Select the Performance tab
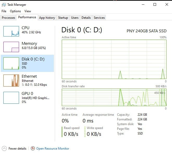The height and width of the screenshot is (153, 172). (27, 17)
